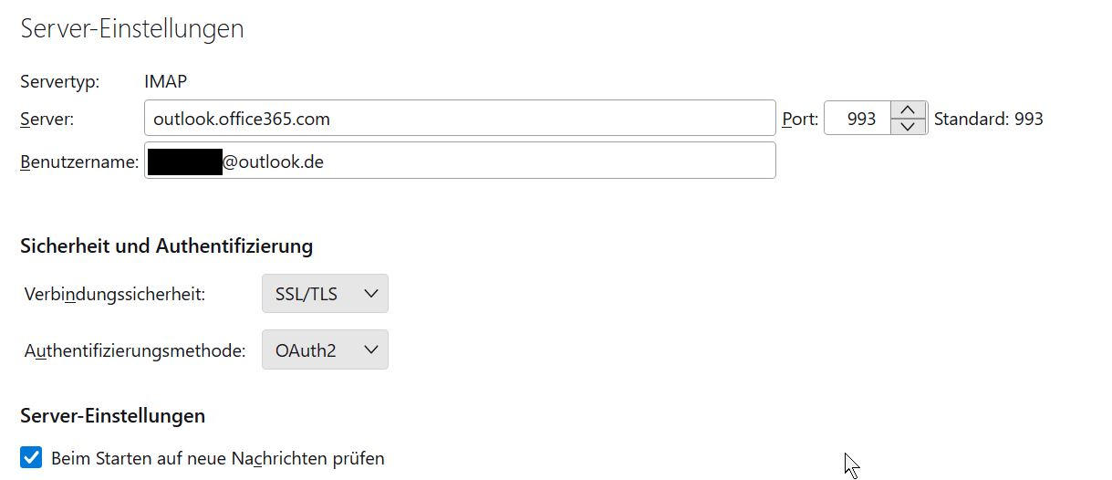Image resolution: width=1112 pixels, height=480 pixels.
Task: Click the 'Benutzername:' field label
Action: (x=79, y=162)
